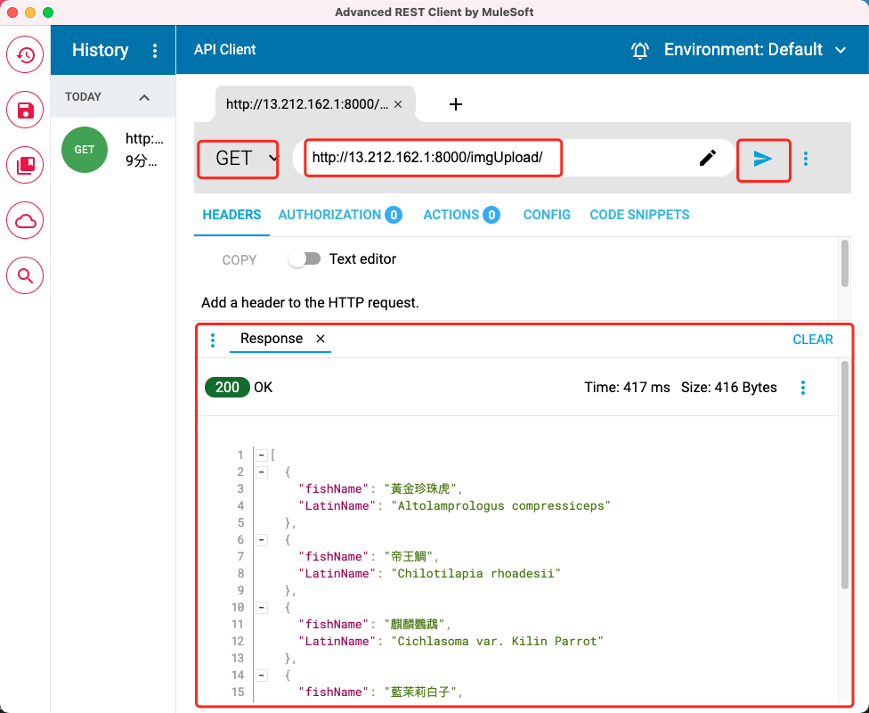
Task: Click the pencil URL editor icon
Action: (707, 158)
